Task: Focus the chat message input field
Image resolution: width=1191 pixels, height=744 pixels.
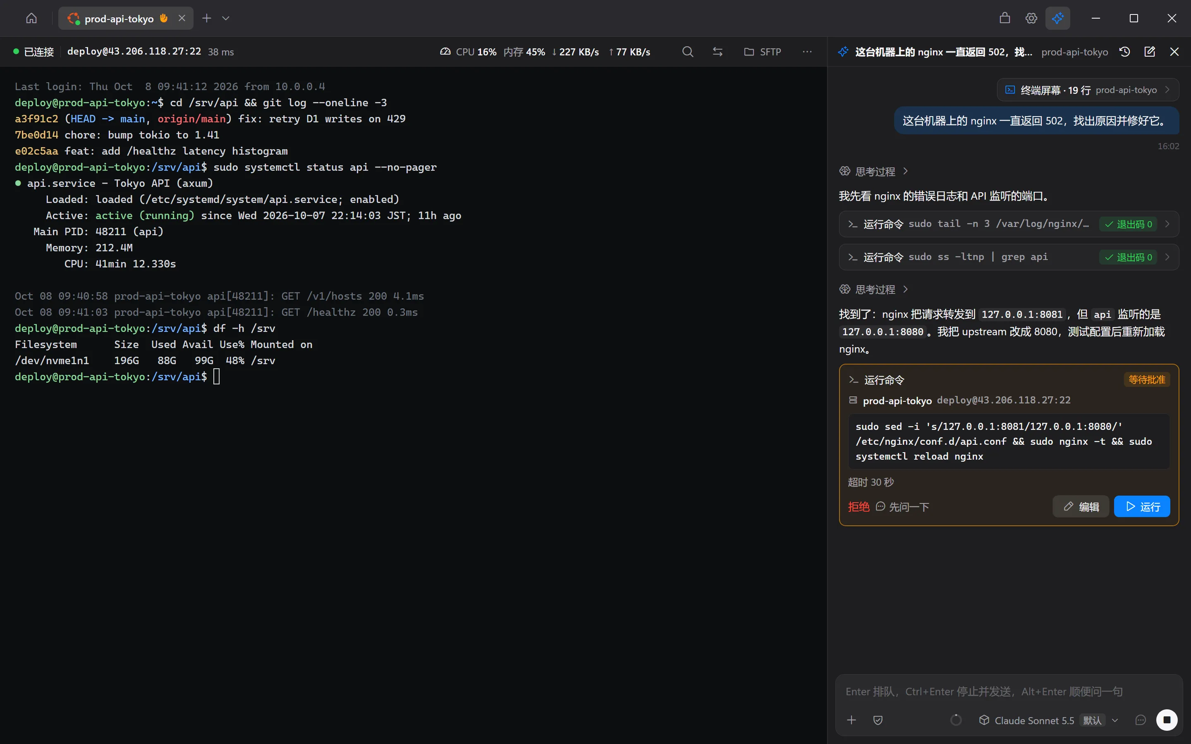Action: [x=1009, y=692]
